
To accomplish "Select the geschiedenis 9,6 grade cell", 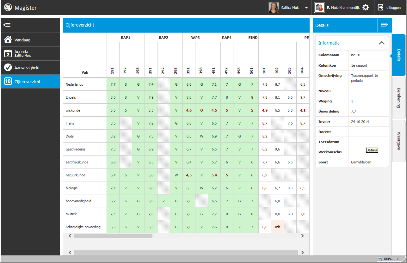I will pyautogui.click(x=277, y=149).
